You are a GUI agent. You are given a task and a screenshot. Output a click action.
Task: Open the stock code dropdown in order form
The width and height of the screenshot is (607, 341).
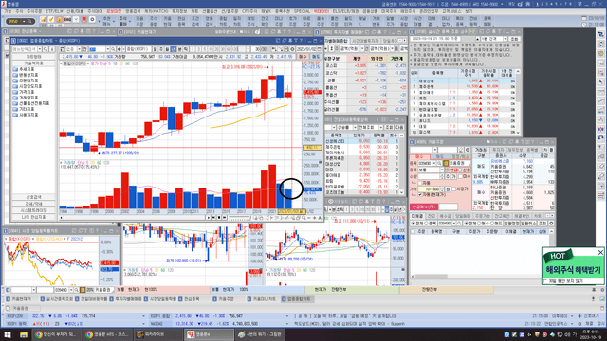(x=434, y=163)
